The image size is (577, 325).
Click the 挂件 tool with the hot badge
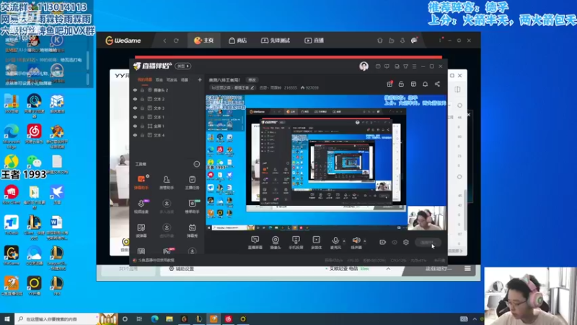point(167,251)
